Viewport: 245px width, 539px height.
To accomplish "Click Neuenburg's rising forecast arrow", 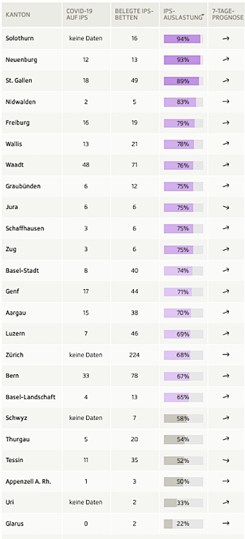I will coord(225,59).
